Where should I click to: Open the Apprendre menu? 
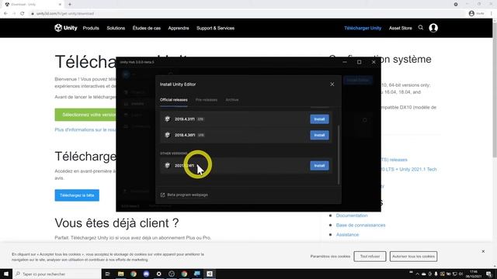coord(179,28)
